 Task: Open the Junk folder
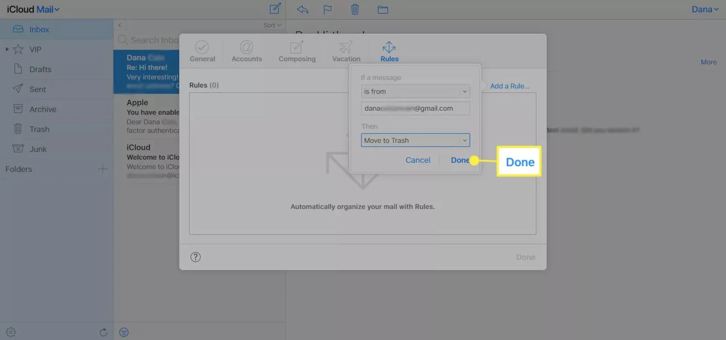coord(57,149)
